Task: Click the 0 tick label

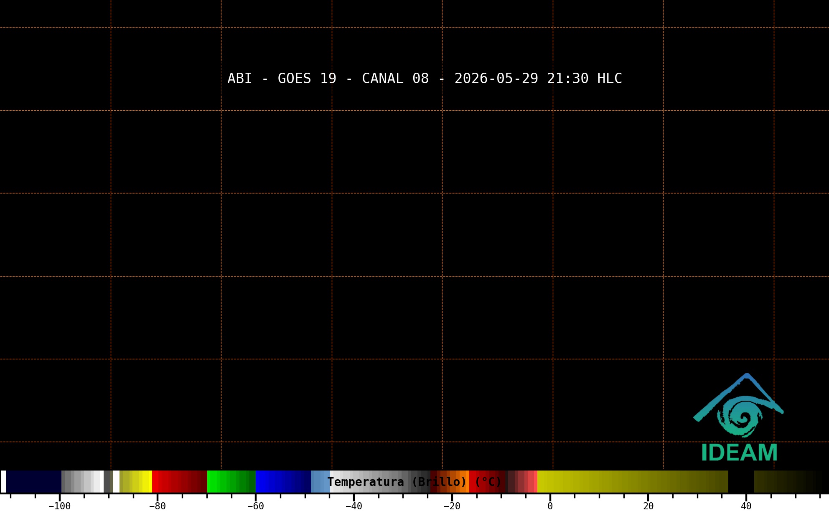Action: click(550, 506)
